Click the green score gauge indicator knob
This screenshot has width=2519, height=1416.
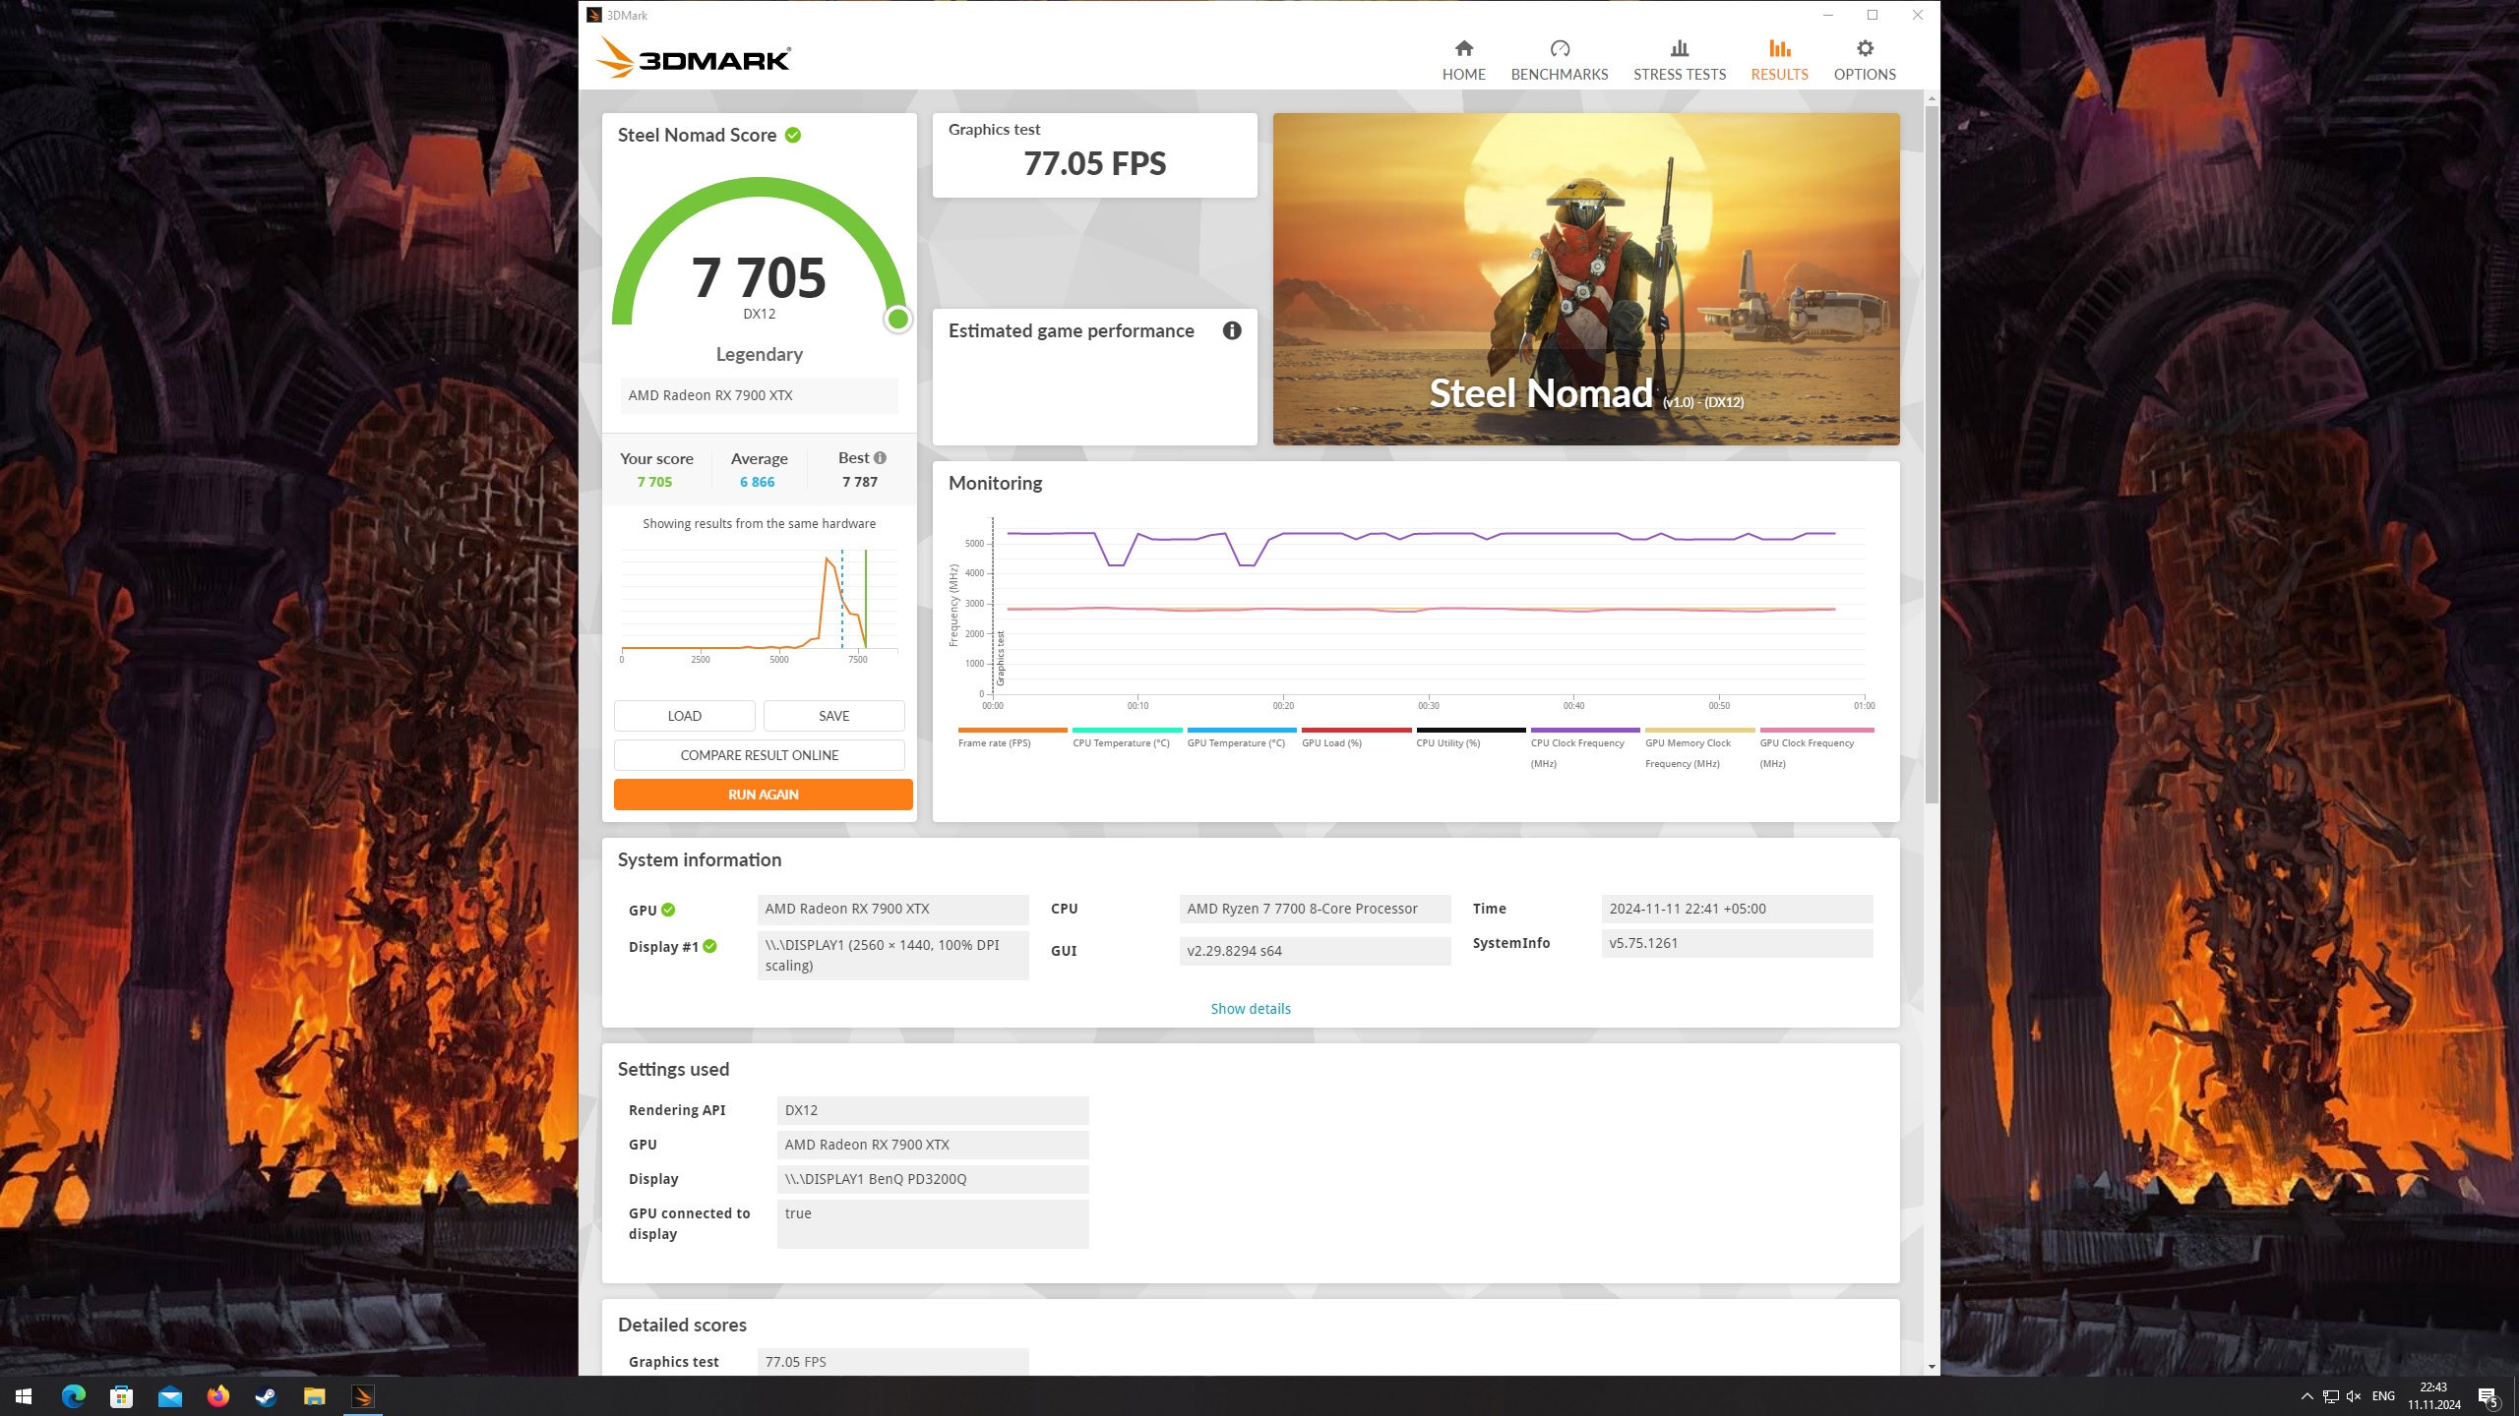tap(897, 320)
